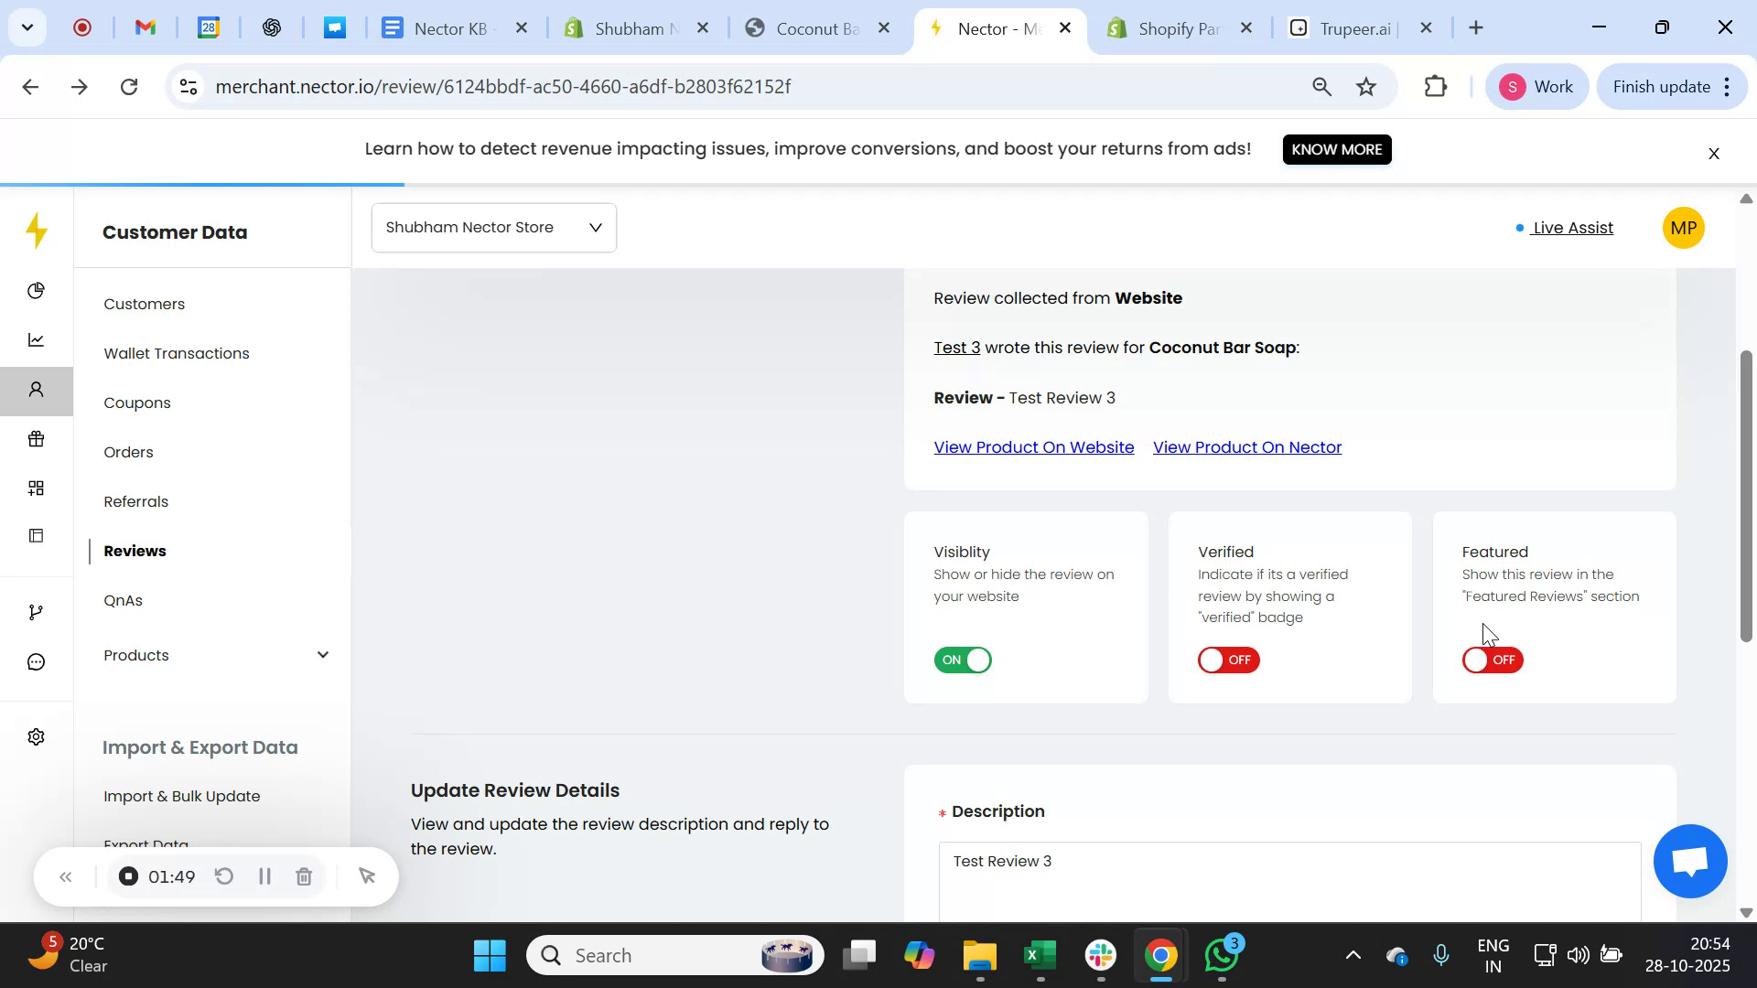Open settings via the gear icon
Image resolution: width=1757 pixels, height=988 pixels.
(37, 736)
